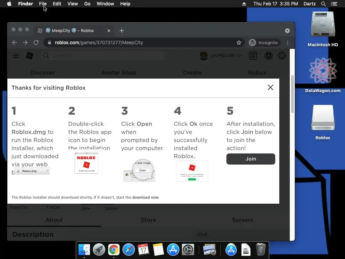
Task: Click the Follow button below dialog
Action: (53, 207)
